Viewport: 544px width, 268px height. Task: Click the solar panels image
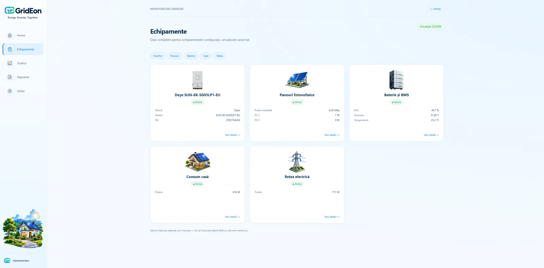click(x=297, y=80)
